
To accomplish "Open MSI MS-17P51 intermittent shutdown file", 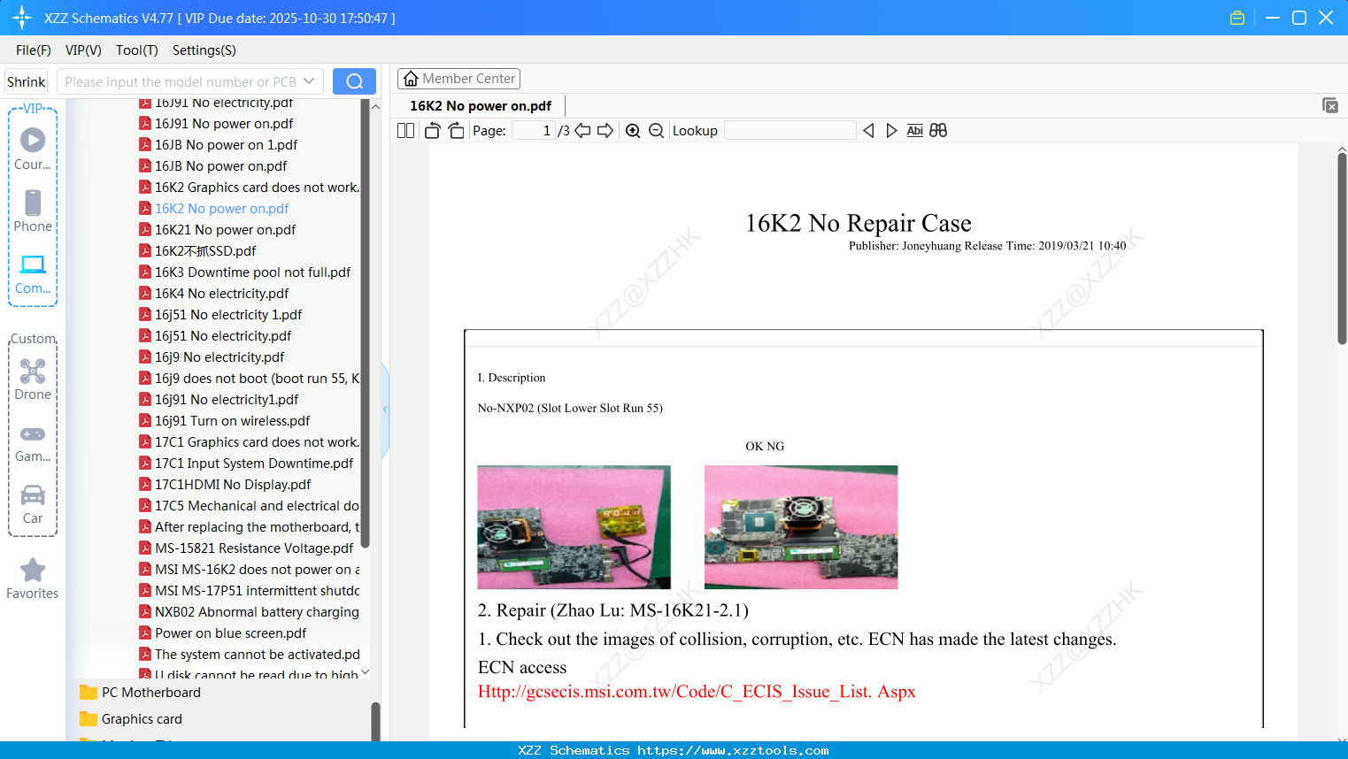I will [x=250, y=591].
